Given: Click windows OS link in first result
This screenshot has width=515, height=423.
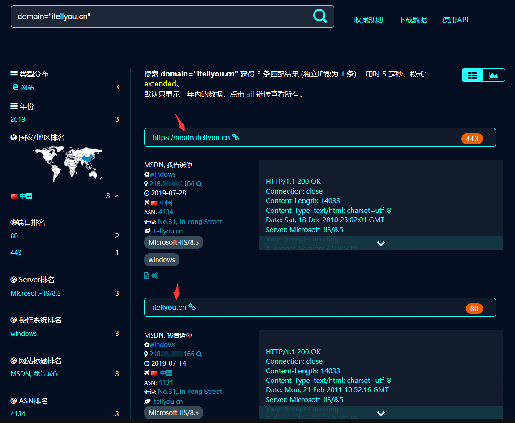Looking at the screenshot, I should (162, 174).
